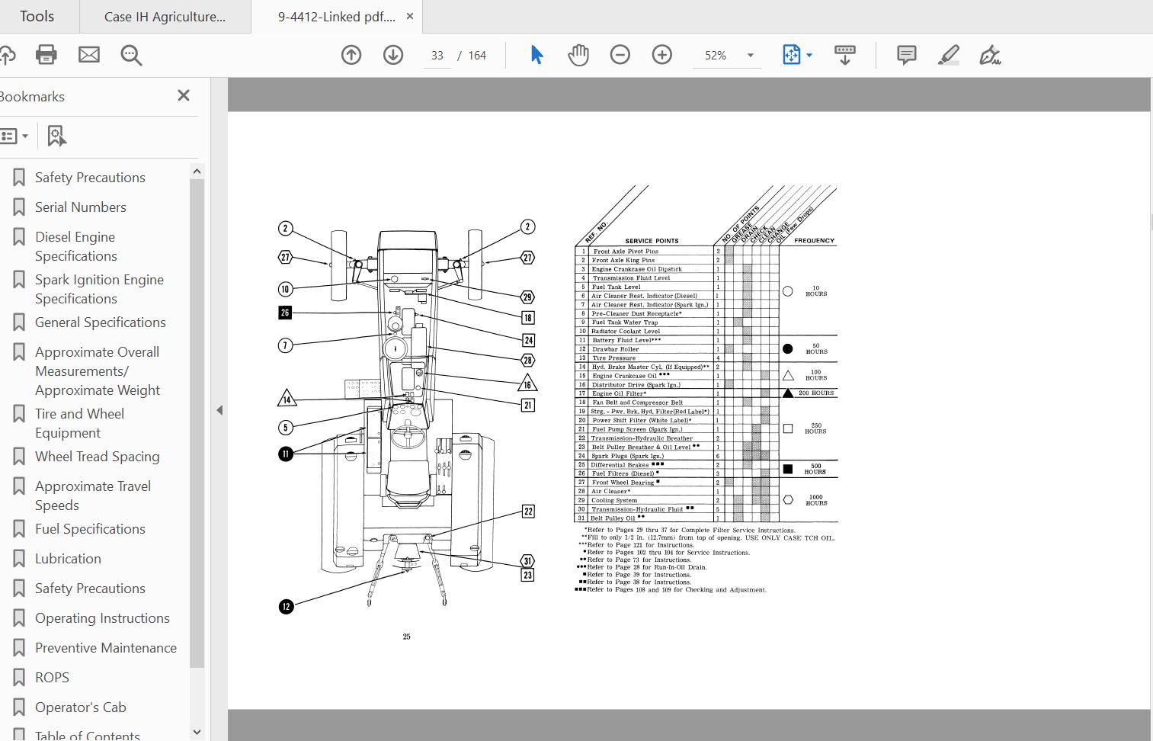
Task: Click the page number input field
Action: 437,56
